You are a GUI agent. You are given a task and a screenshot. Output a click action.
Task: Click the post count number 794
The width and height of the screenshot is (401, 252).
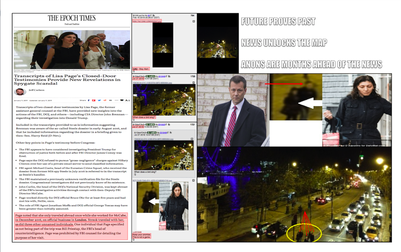click(x=193, y=16)
